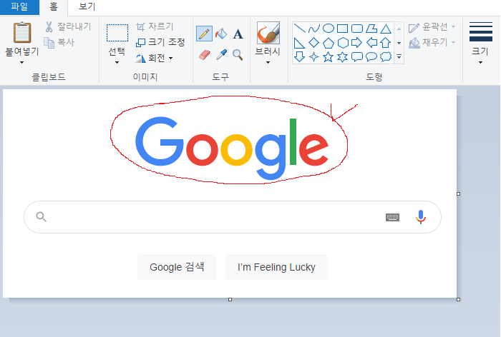Click the Crop (자르기) tool
Viewport: 501px width, 337px height.
155,26
